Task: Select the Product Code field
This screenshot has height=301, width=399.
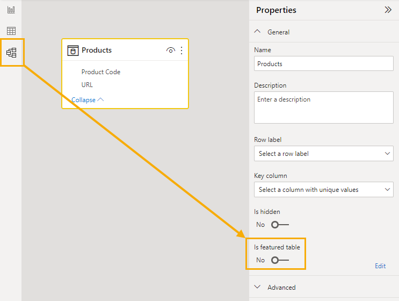Action: click(101, 72)
